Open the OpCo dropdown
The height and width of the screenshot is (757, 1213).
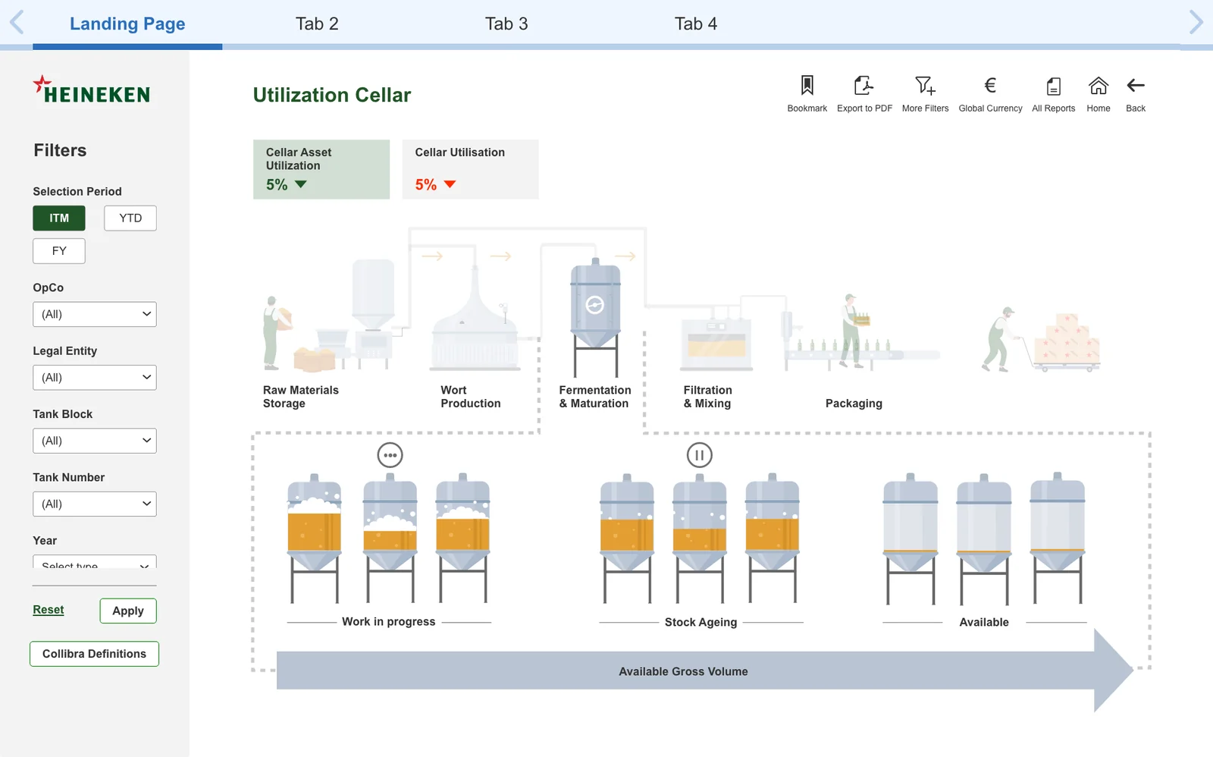(95, 314)
